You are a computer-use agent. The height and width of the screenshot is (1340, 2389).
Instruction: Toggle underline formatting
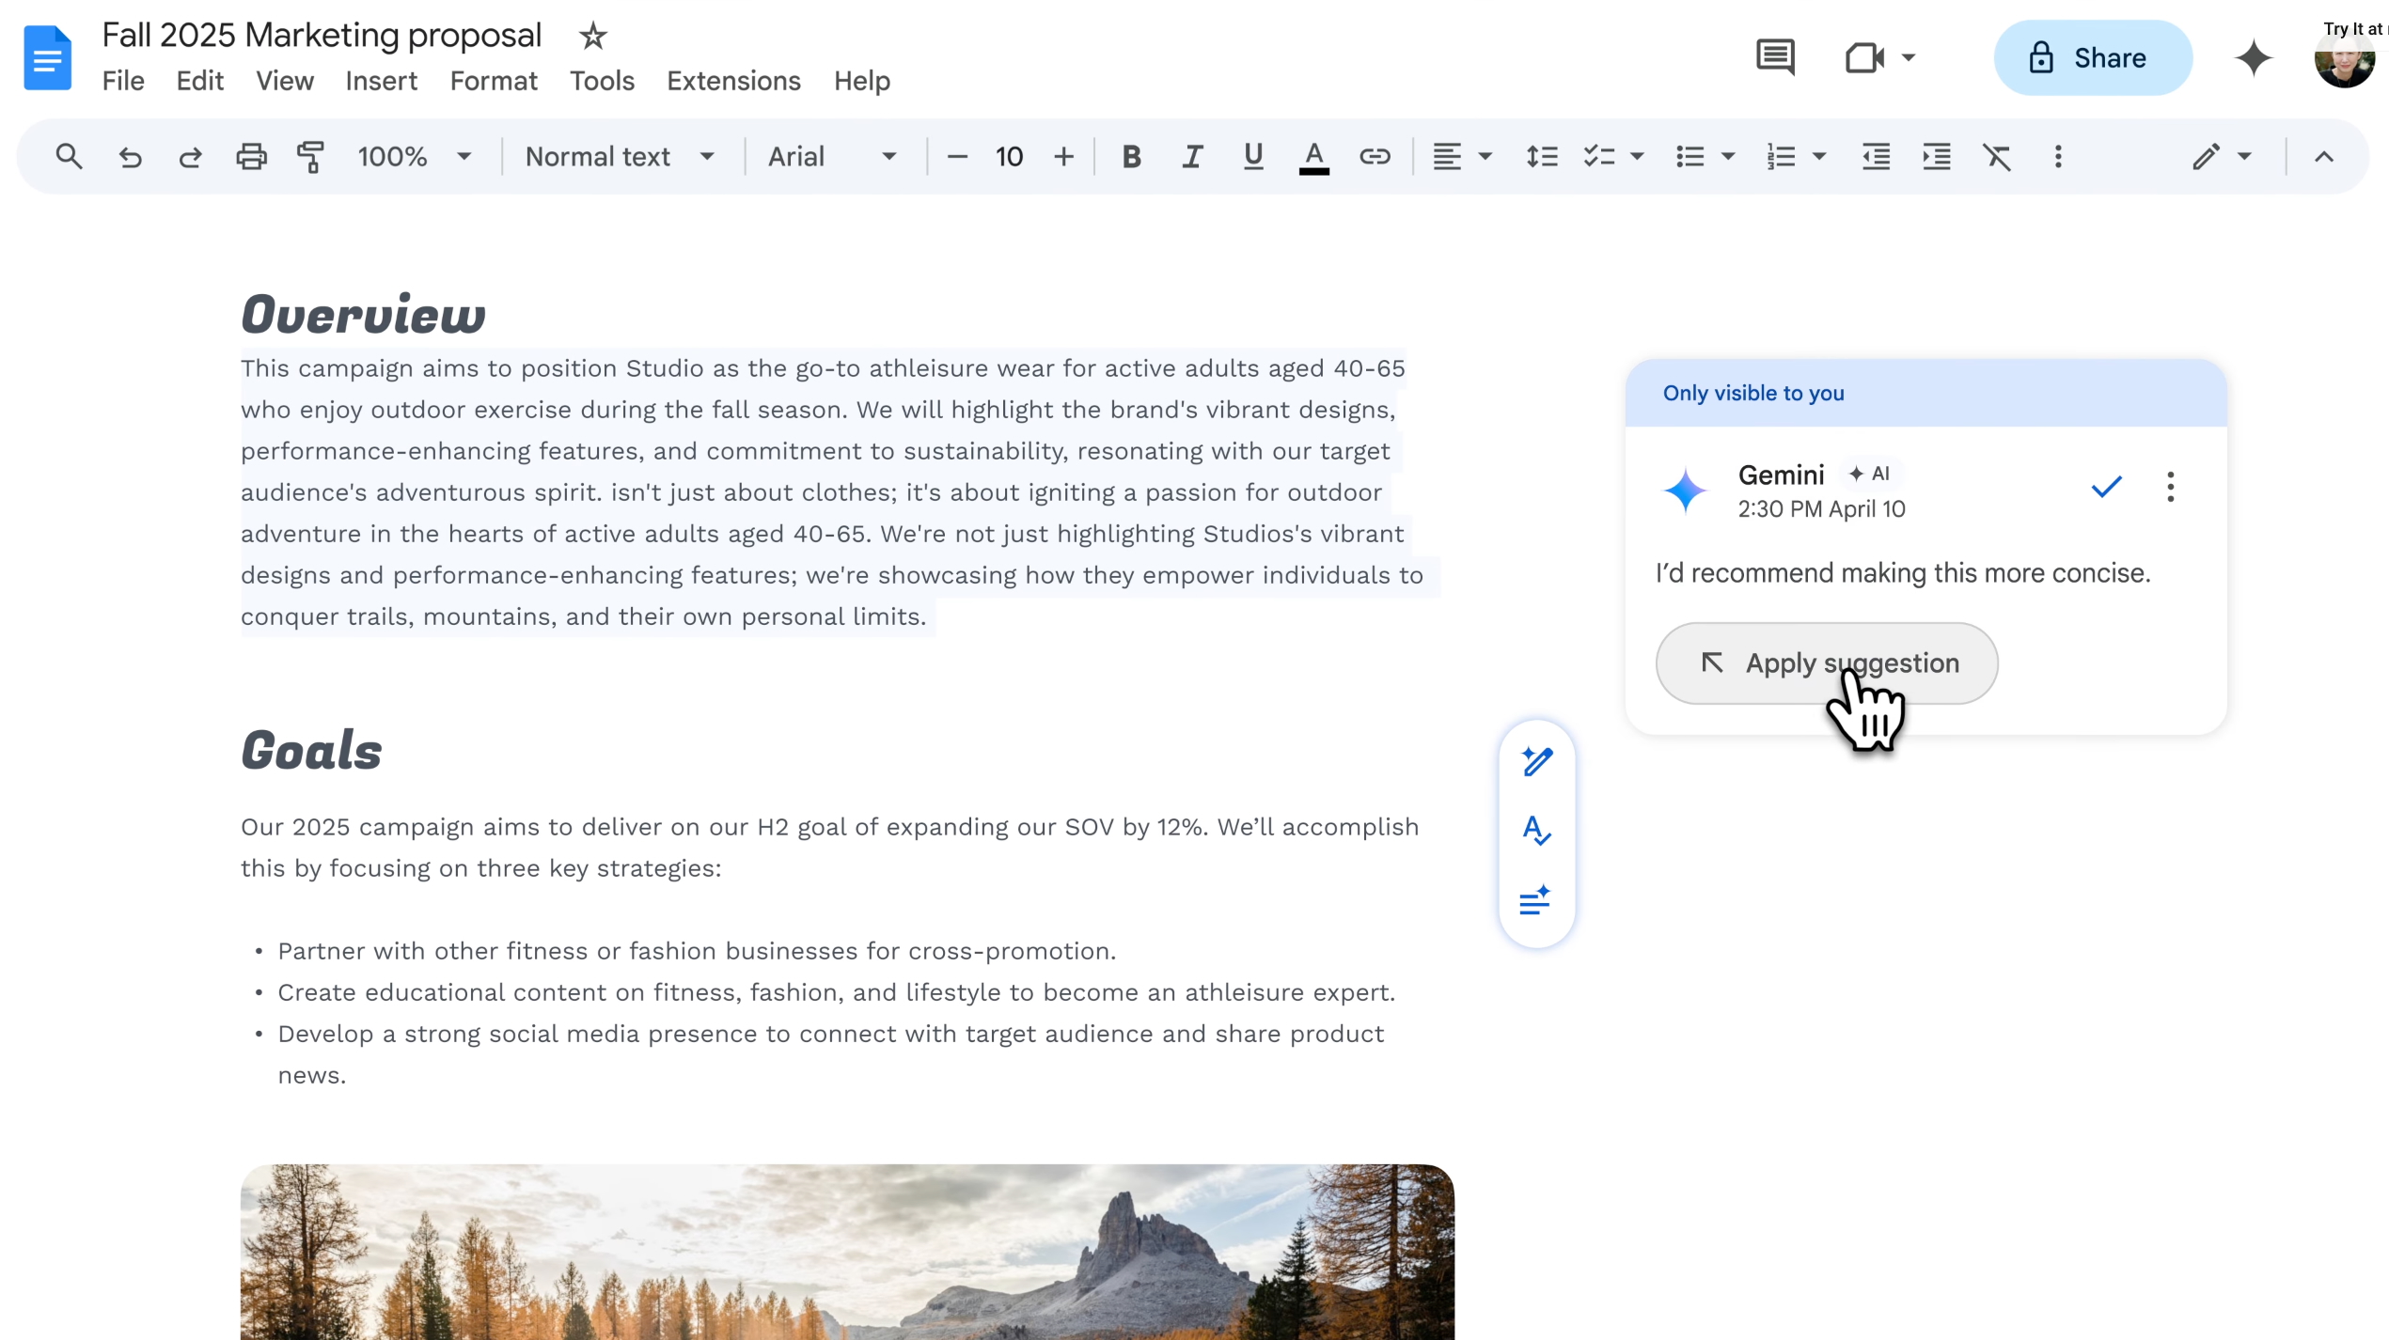[1252, 156]
